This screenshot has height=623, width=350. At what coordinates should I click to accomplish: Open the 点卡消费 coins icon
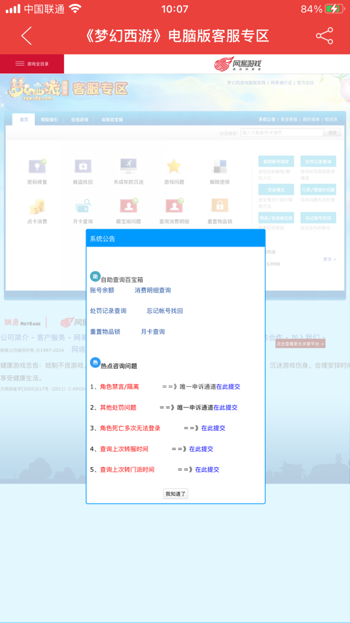click(37, 206)
